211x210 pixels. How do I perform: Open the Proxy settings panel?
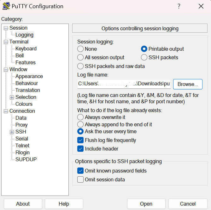coord(21,125)
